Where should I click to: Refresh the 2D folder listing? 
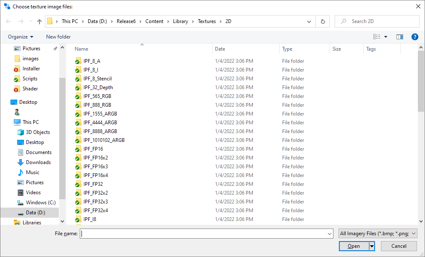click(323, 21)
